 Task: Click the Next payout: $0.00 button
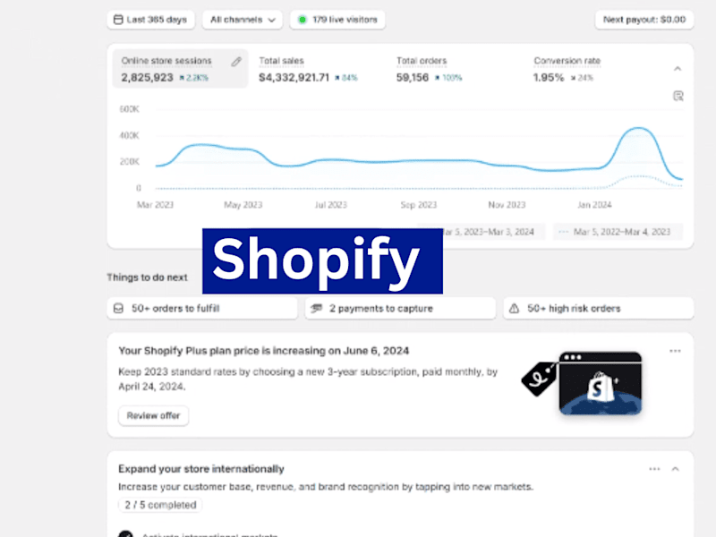(644, 20)
